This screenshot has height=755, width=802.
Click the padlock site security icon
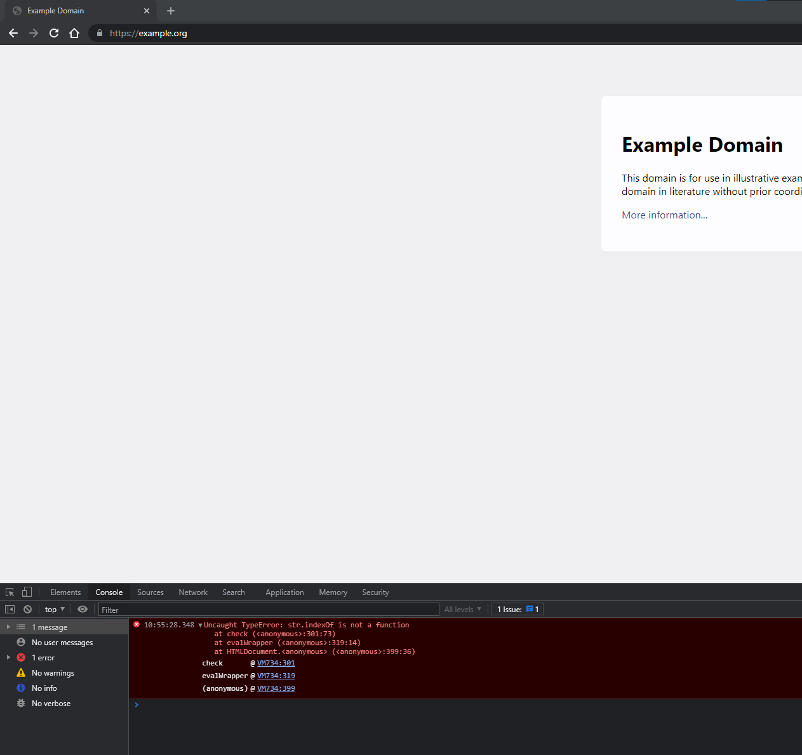[100, 33]
